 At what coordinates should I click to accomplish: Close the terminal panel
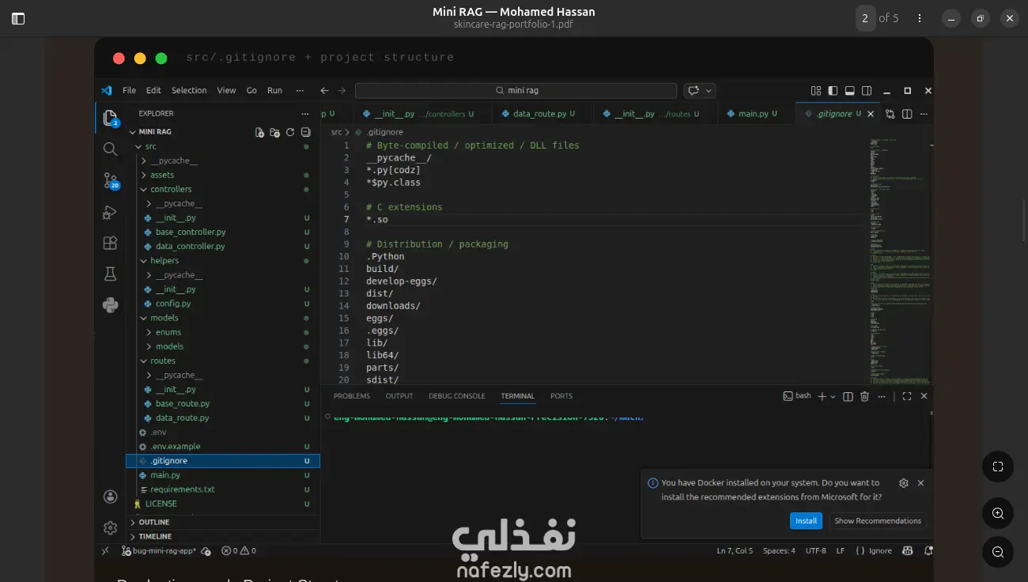924,396
